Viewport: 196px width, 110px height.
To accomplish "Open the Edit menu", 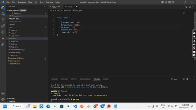I will point(13,2).
